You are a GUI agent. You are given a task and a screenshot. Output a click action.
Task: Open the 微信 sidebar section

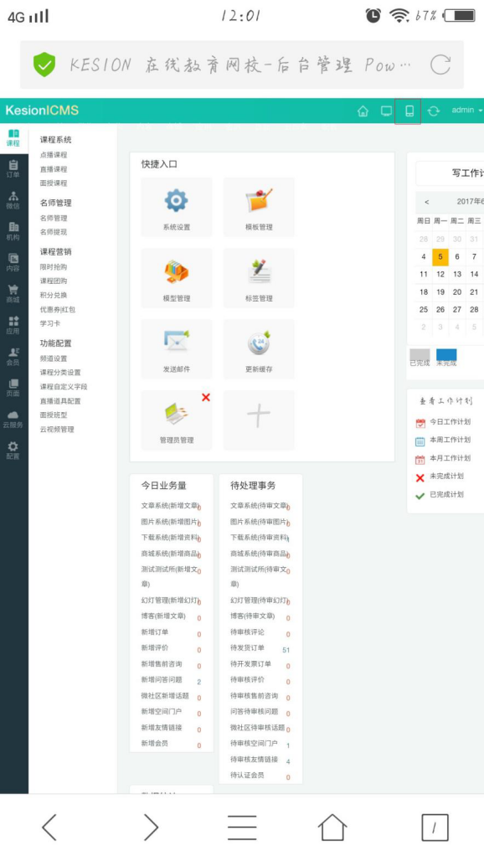click(13, 200)
